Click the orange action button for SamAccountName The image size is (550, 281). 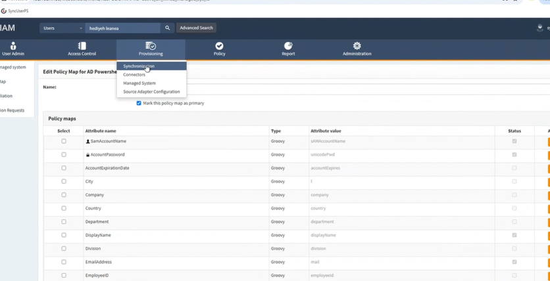pos(549,142)
